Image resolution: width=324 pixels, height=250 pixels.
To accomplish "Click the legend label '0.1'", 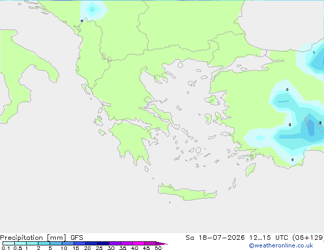I will [6, 248].
